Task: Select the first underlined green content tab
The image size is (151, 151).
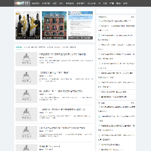Action: (19, 47)
